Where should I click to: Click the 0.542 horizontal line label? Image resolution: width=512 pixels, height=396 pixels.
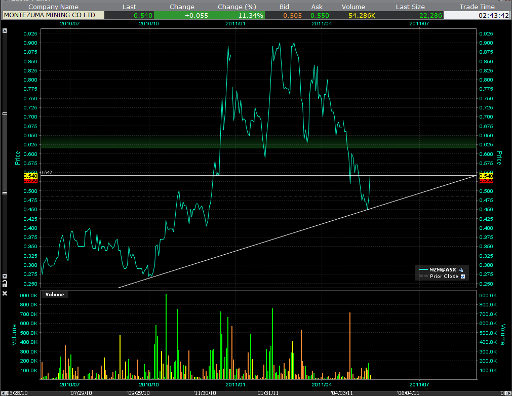point(46,173)
